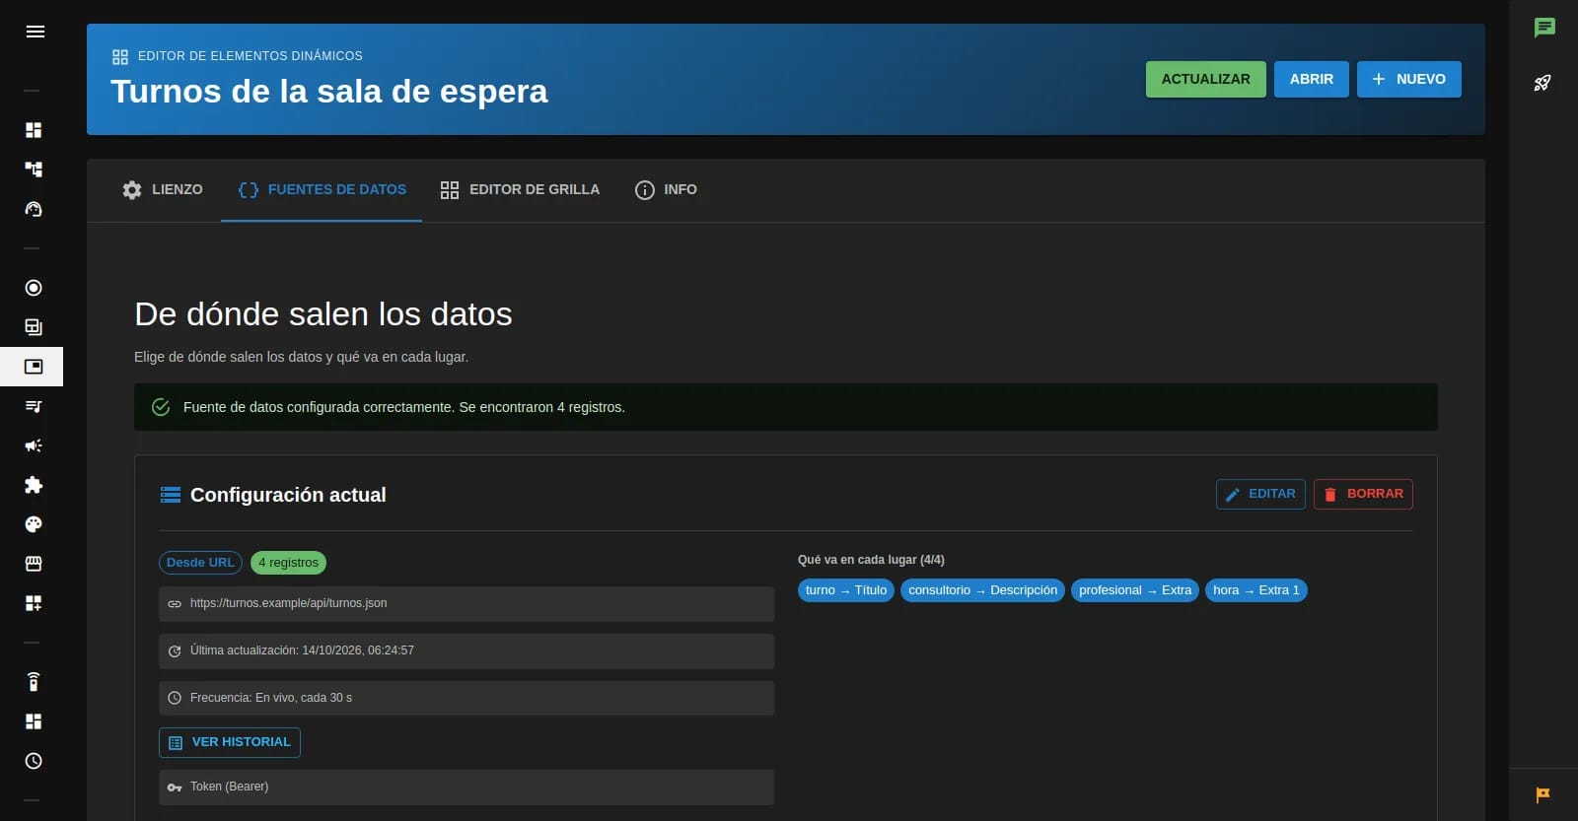Open the Editor de Grilla tab
The width and height of the screenshot is (1578, 821).
coord(520,190)
